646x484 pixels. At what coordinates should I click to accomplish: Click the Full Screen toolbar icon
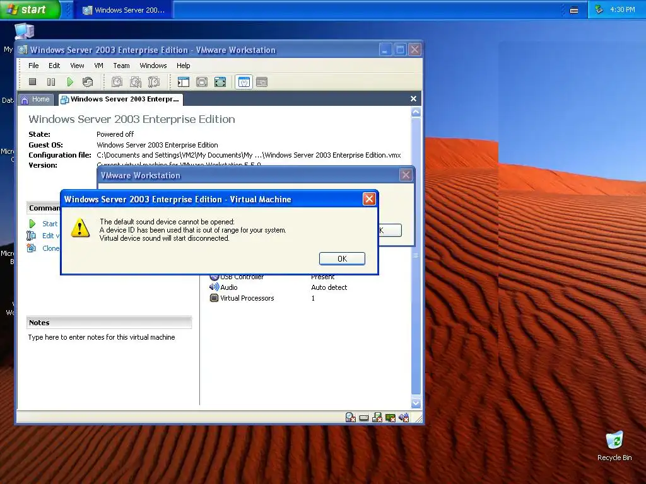click(x=220, y=82)
